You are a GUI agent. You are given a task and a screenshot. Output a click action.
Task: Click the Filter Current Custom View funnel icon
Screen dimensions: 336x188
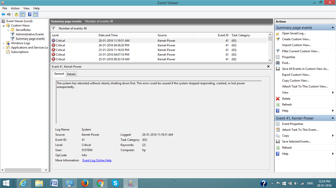point(278,51)
